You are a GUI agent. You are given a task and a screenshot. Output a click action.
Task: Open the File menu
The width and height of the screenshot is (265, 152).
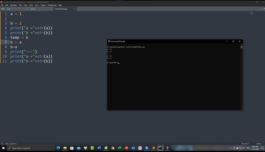click(x=2, y=5)
